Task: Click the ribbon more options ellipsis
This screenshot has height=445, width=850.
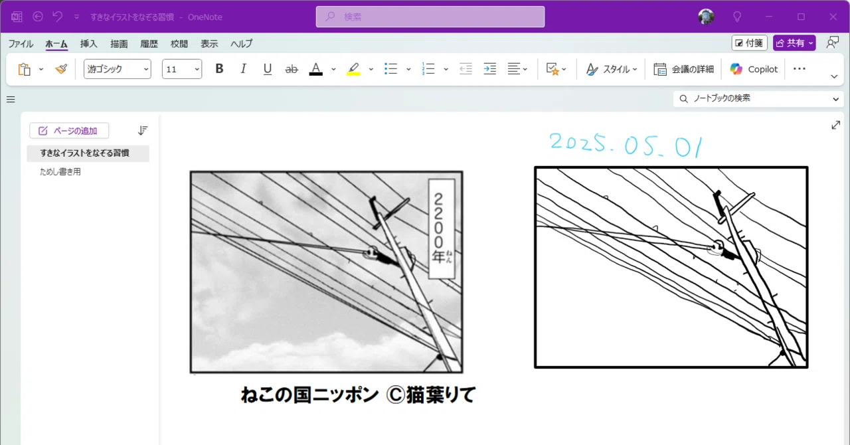Action: click(x=800, y=69)
